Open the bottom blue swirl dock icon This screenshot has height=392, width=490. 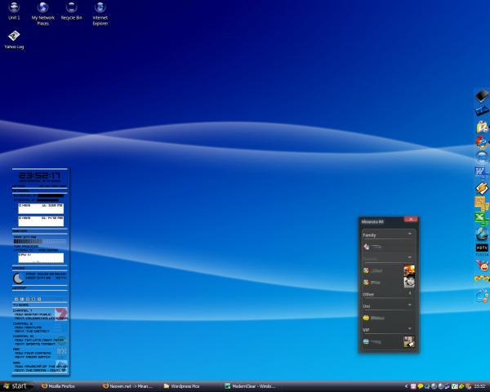point(482,296)
